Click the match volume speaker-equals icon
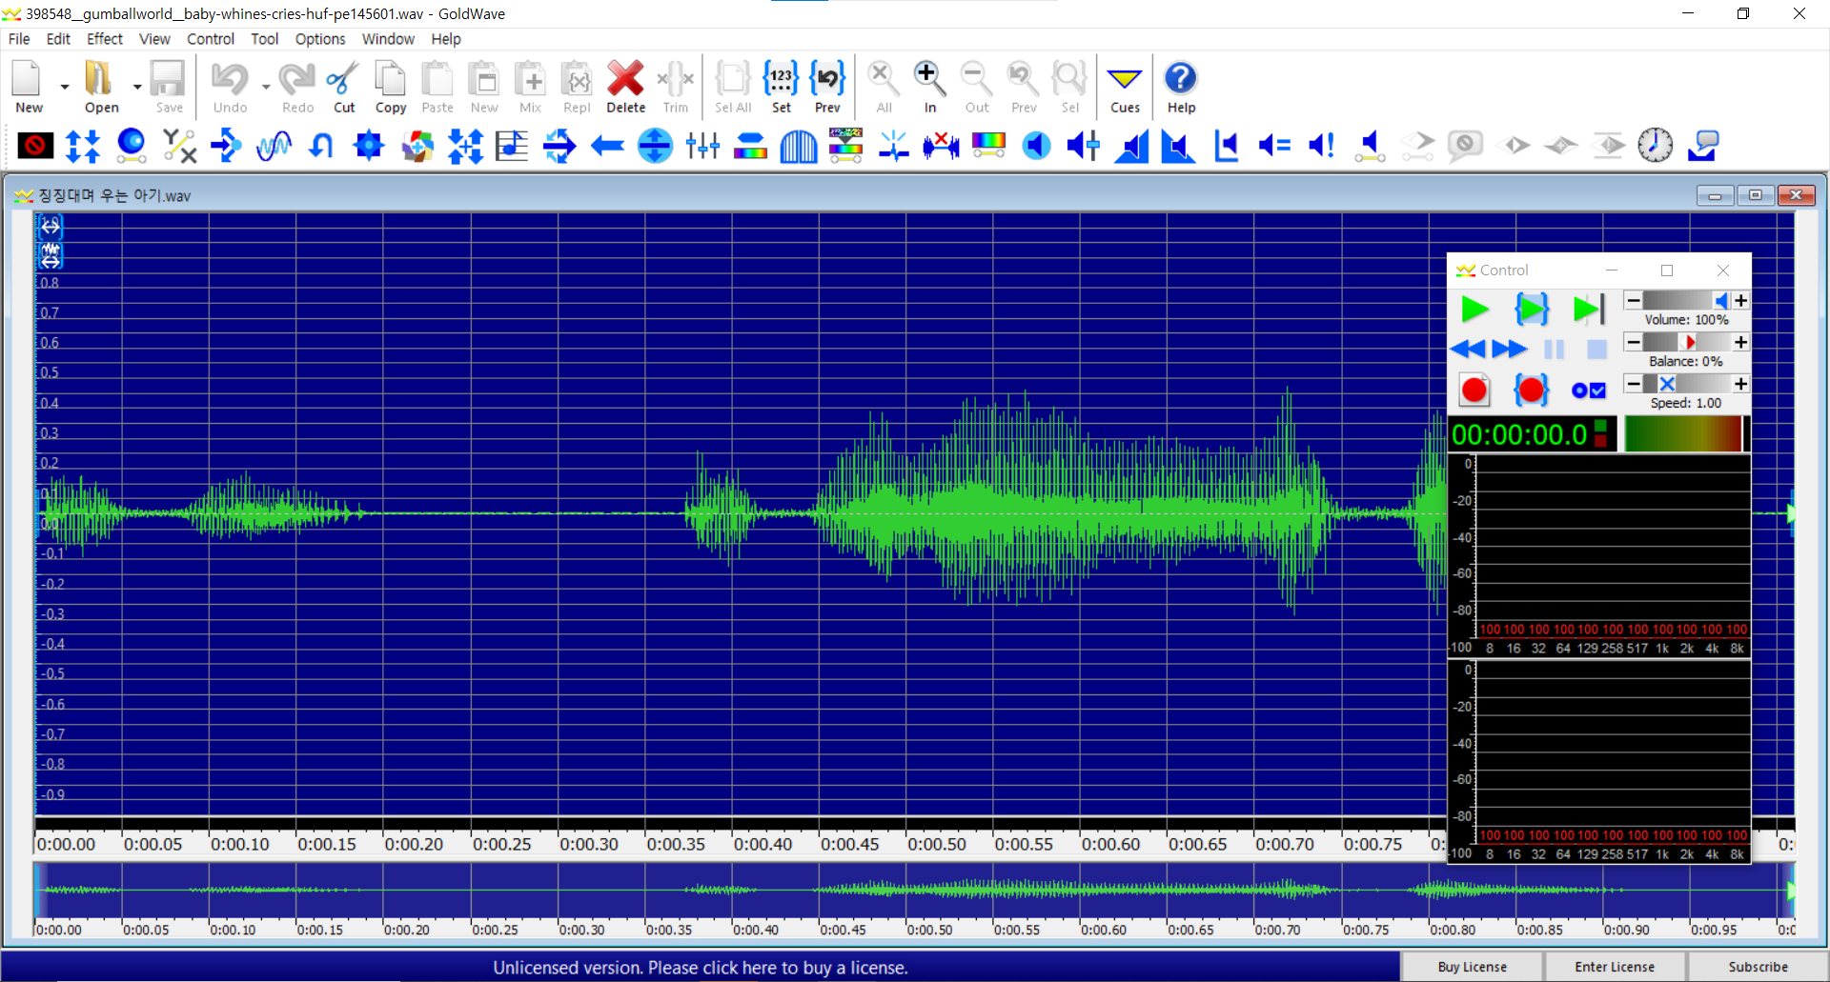Screen dimensions: 1830x982 pos(1274,146)
